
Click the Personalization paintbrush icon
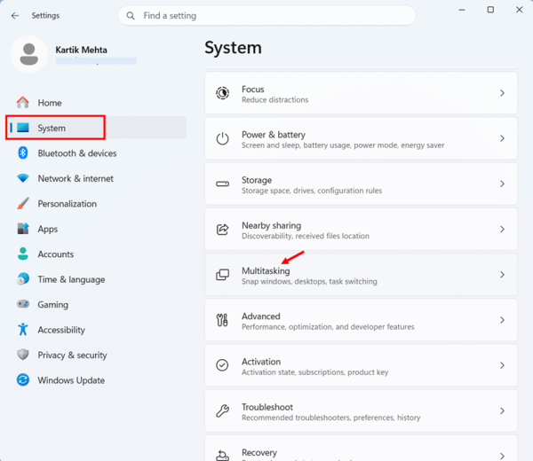pyautogui.click(x=23, y=204)
